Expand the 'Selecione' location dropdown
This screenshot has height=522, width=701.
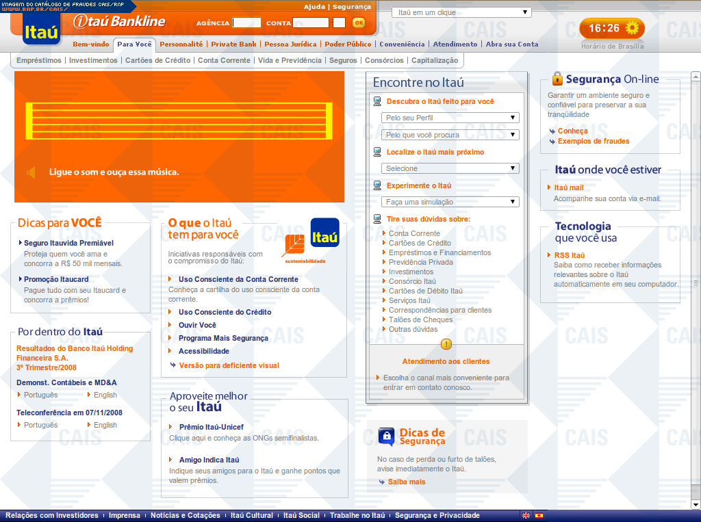click(x=450, y=168)
